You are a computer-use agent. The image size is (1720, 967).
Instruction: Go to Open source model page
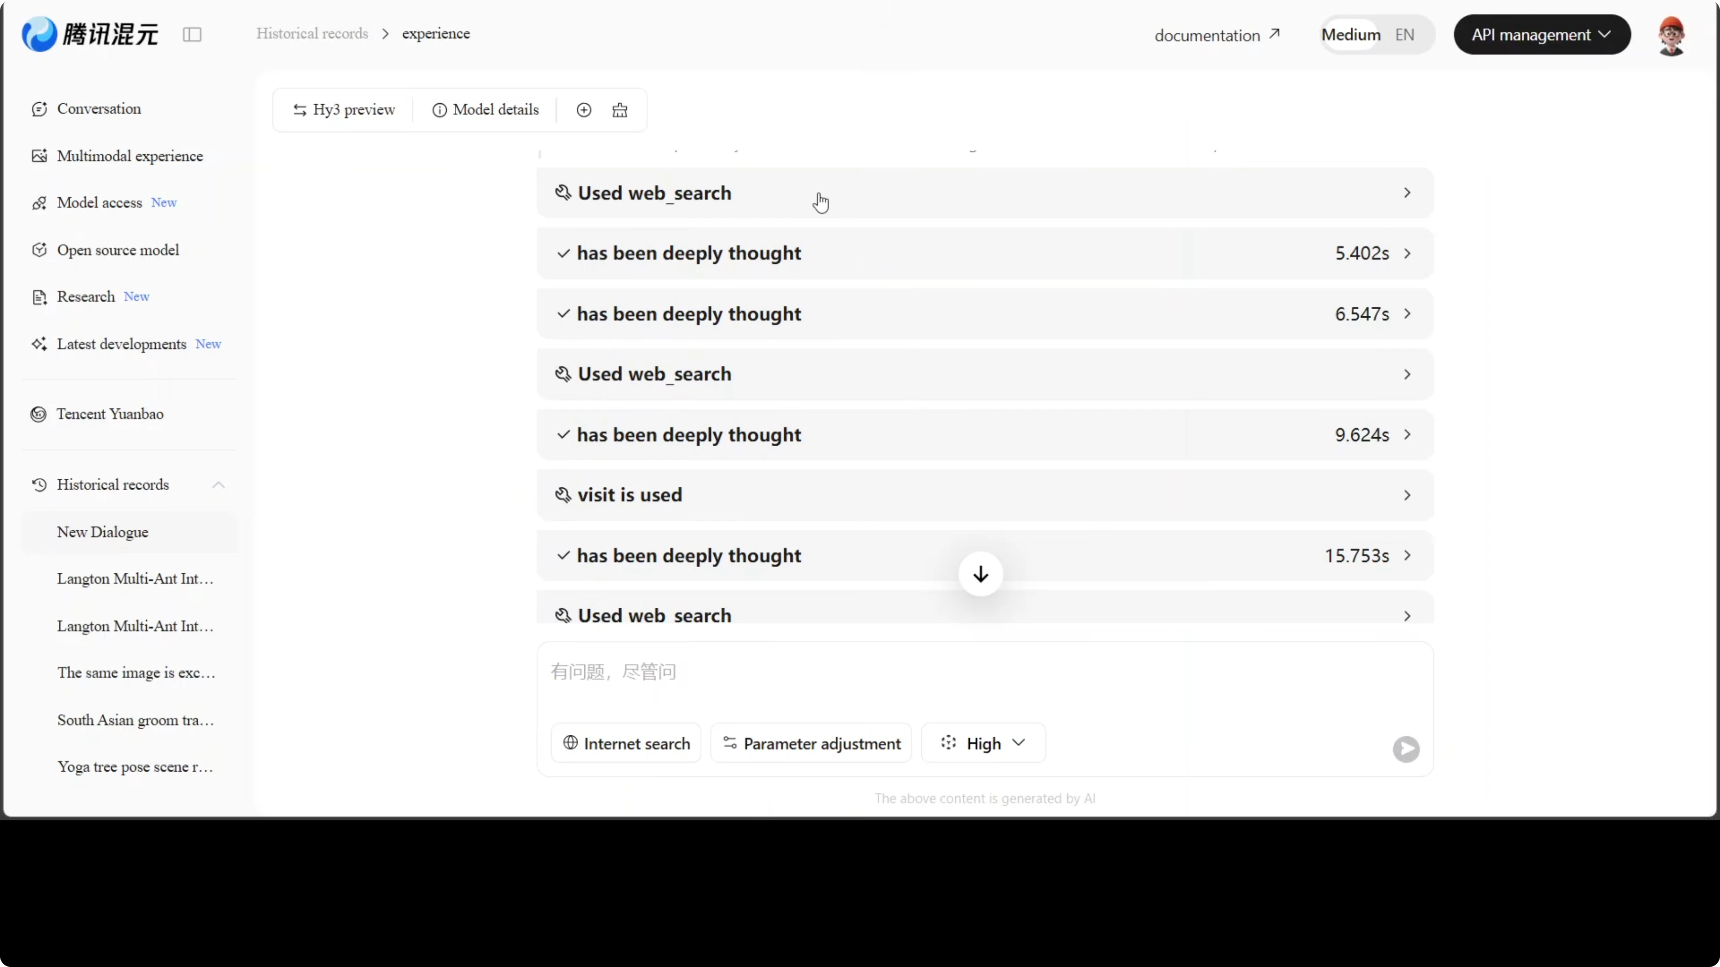point(117,250)
